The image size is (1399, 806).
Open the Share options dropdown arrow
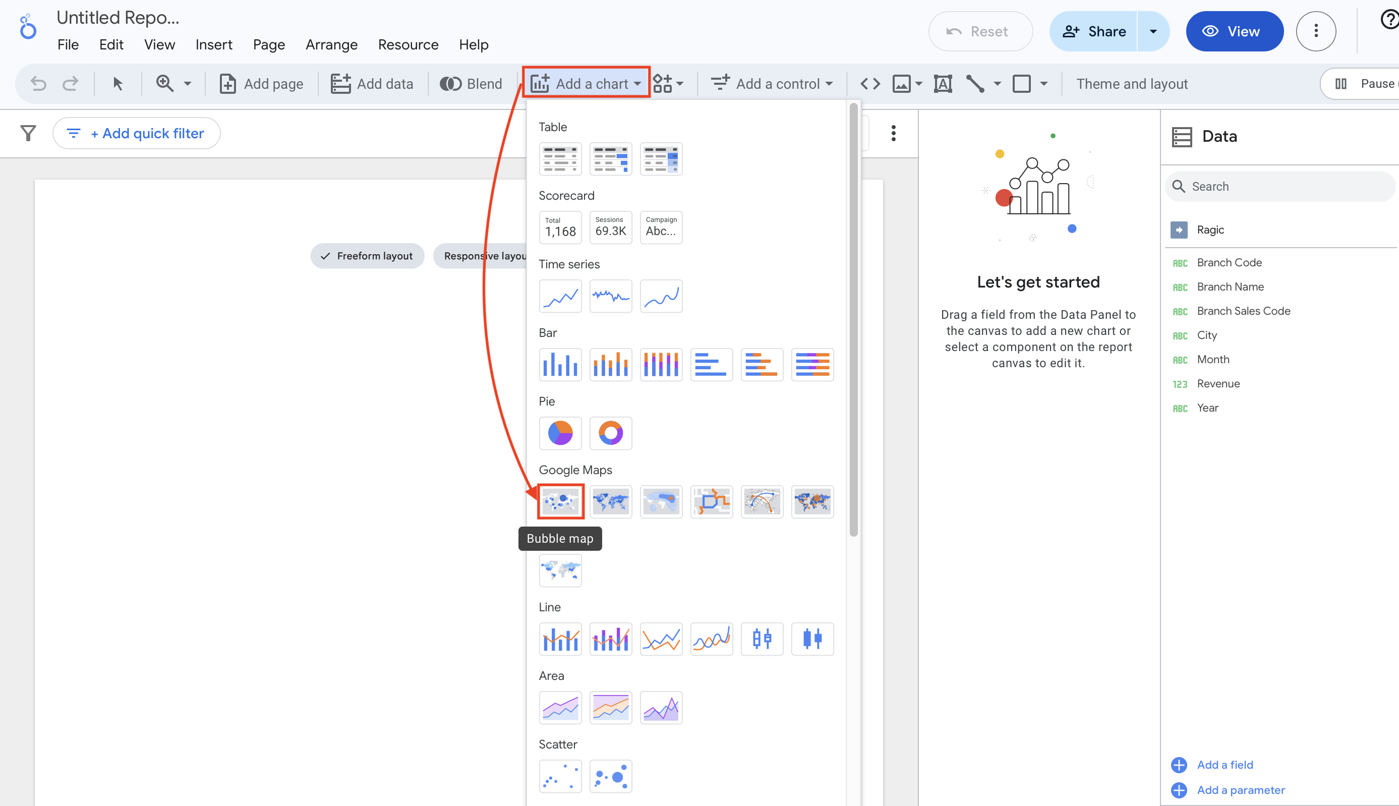[x=1153, y=32]
